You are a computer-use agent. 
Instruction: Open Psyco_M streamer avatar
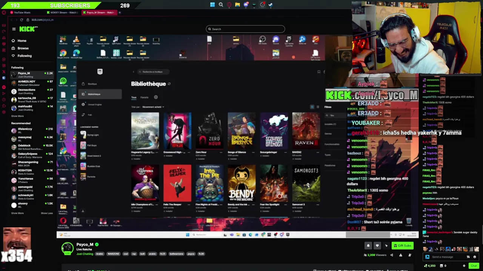[68, 248]
